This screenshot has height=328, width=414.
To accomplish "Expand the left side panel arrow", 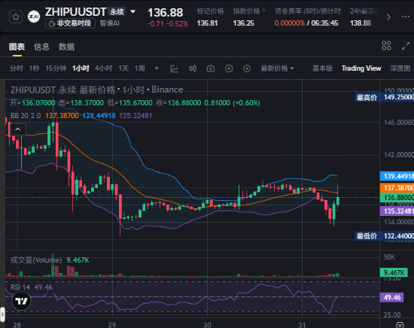I will 2,314.
